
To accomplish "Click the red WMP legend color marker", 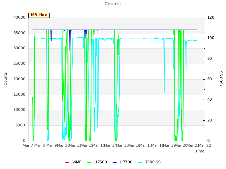I will click(x=67, y=163).
